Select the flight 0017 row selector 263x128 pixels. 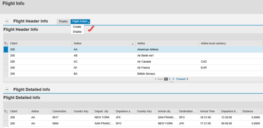[6, 117]
